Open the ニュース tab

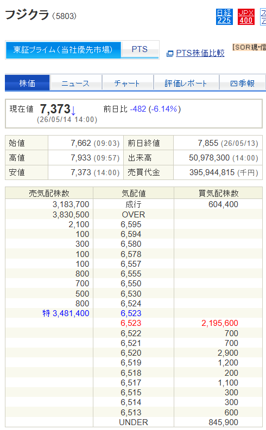pos(76,83)
